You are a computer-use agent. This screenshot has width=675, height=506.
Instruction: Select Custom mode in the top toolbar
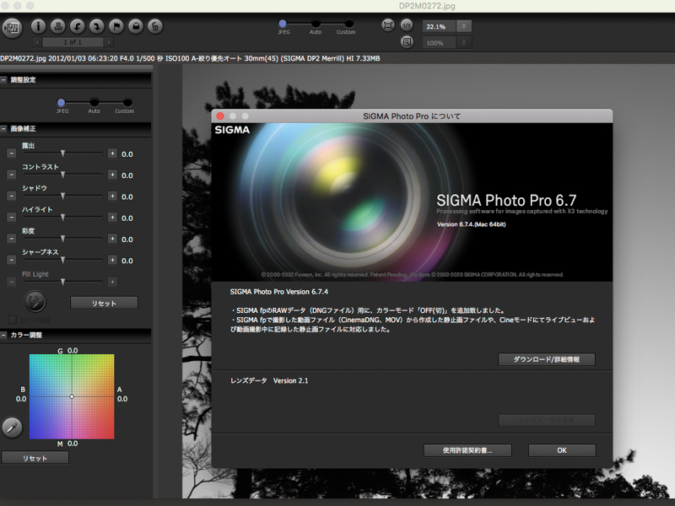pos(348,24)
